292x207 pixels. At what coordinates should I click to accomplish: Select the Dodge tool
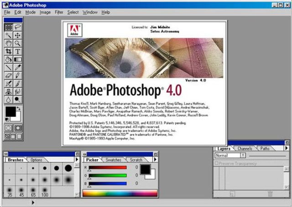(x=18, y=100)
